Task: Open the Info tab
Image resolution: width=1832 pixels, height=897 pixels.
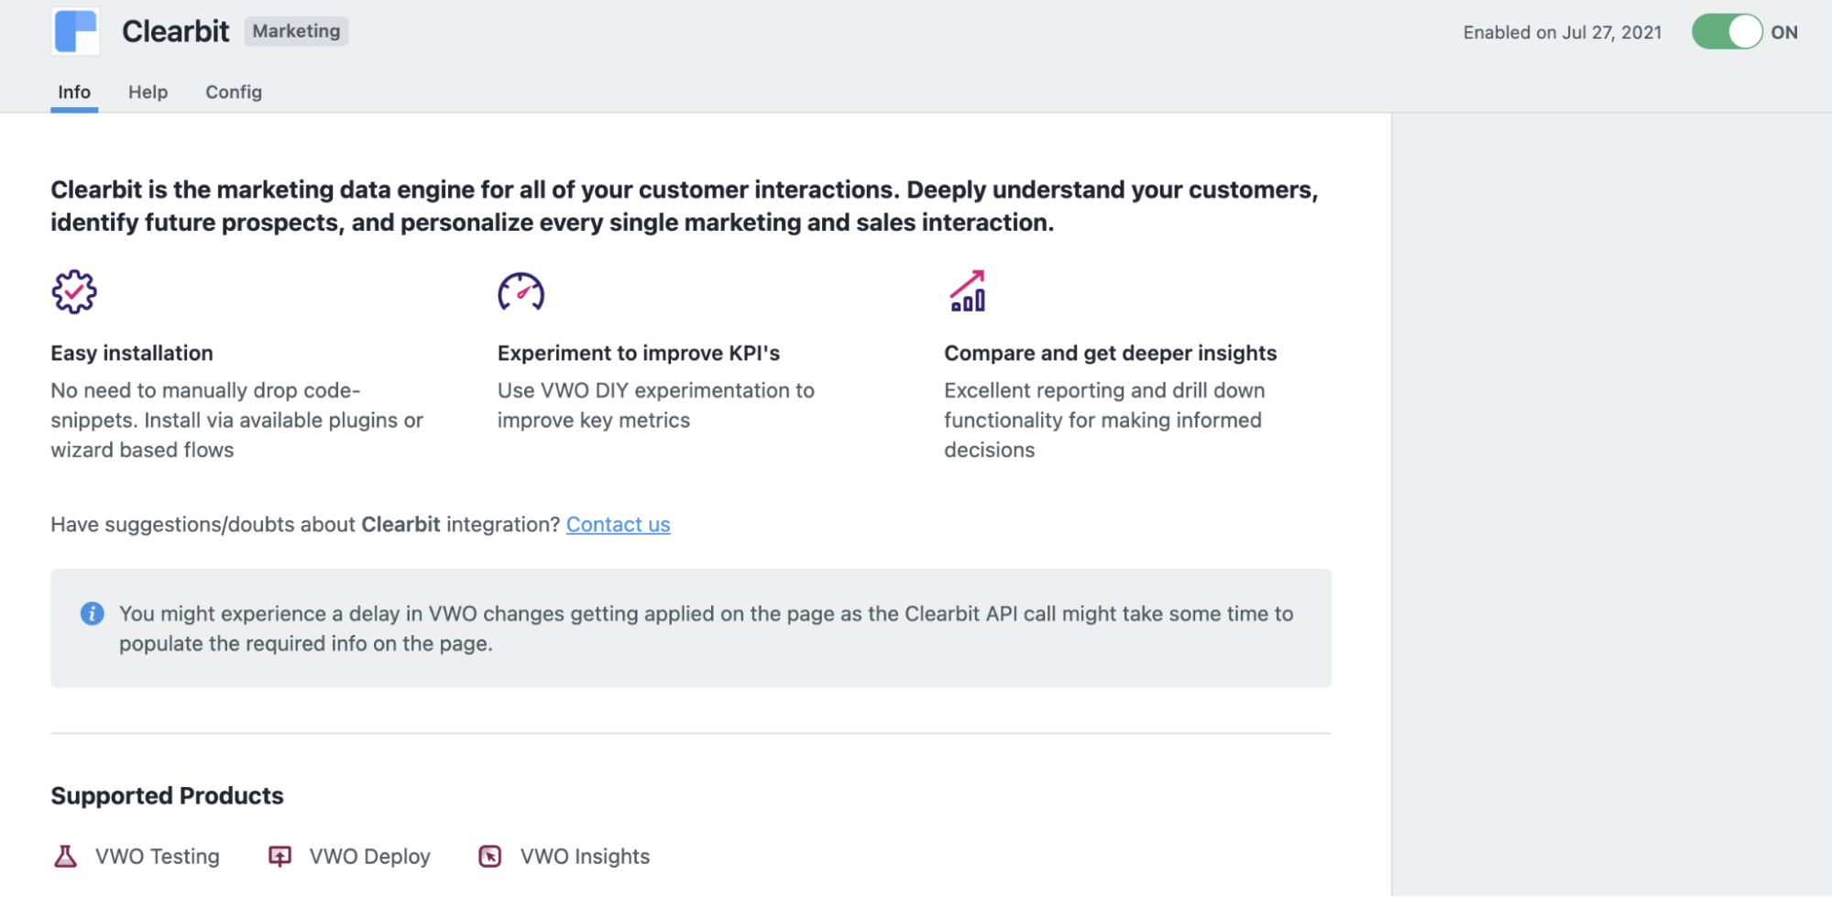Action: tap(74, 92)
